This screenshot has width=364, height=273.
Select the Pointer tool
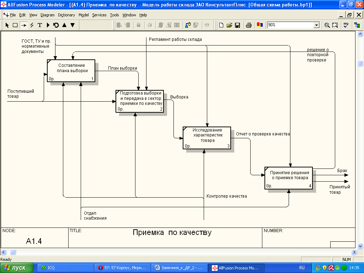[7, 25]
